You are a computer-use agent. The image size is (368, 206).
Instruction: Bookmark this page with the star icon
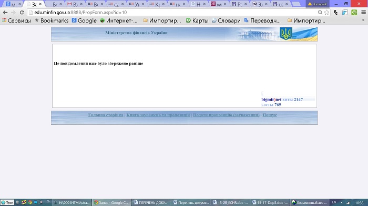(326, 13)
